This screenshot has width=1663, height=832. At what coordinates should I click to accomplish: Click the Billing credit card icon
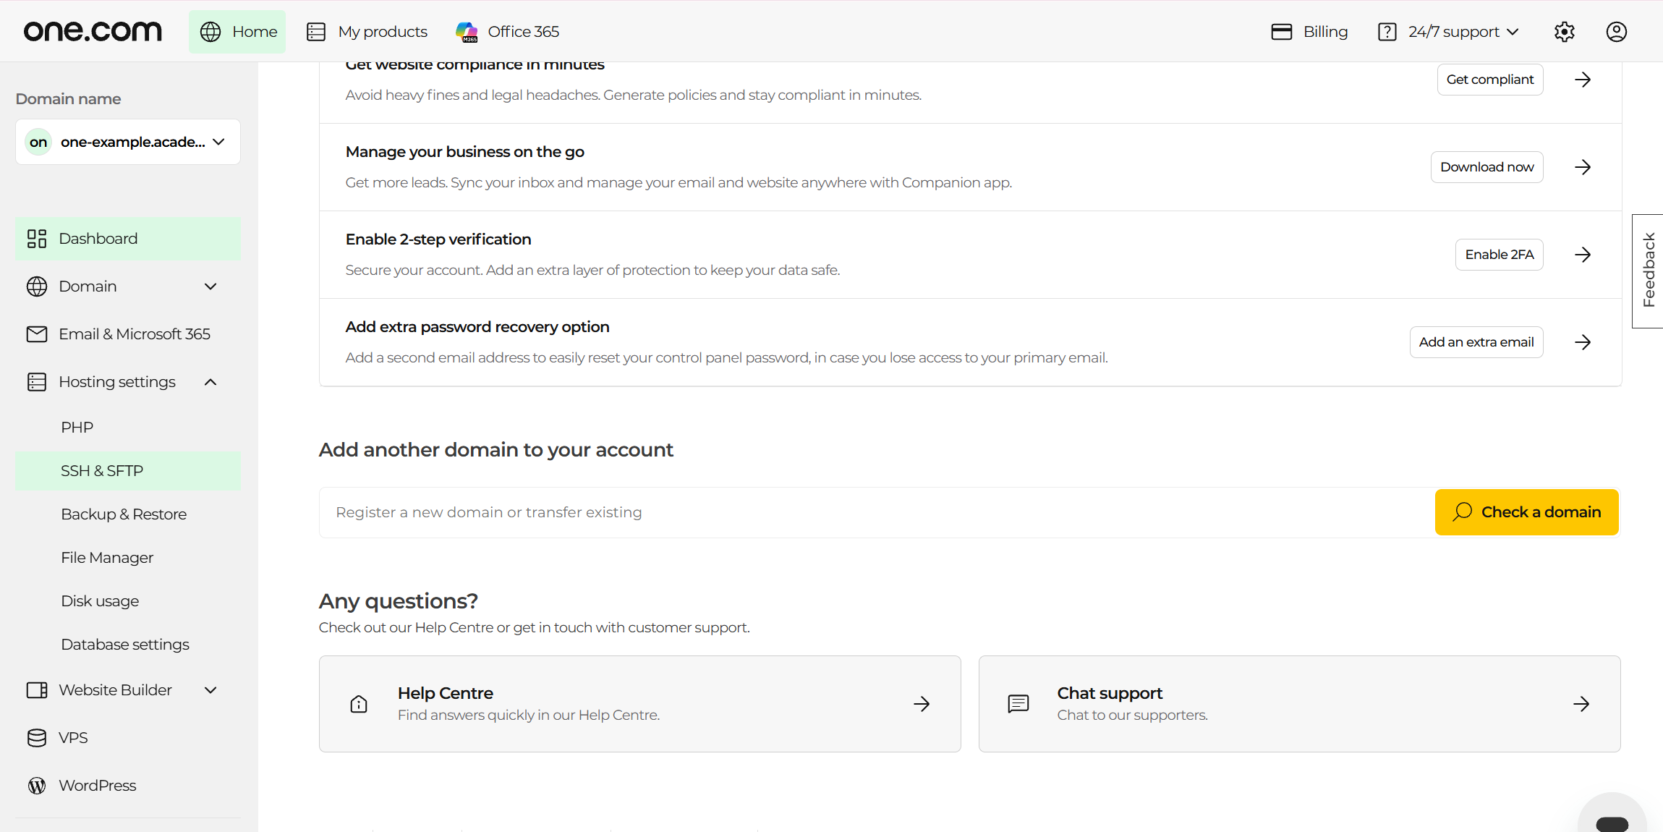pyautogui.click(x=1281, y=32)
